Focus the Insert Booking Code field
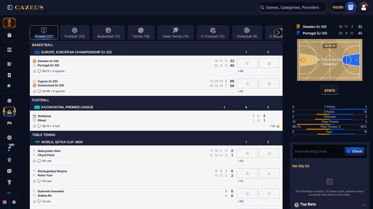The image size is (373, 209). [x=318, y=151]
